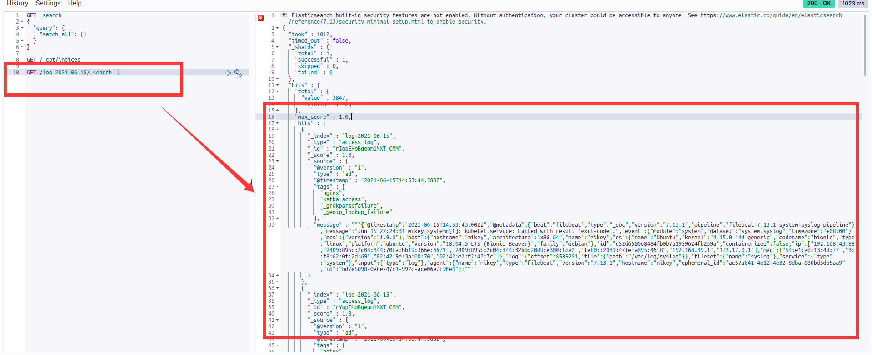Viewport: 872px width, 355px height.
Task: Click the "max_score" : 1.0 line
Action: [x=324, y=117]
